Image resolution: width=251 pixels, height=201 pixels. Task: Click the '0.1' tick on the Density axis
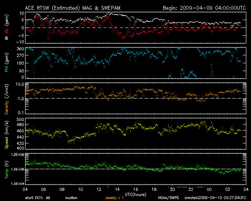point(21,113)
